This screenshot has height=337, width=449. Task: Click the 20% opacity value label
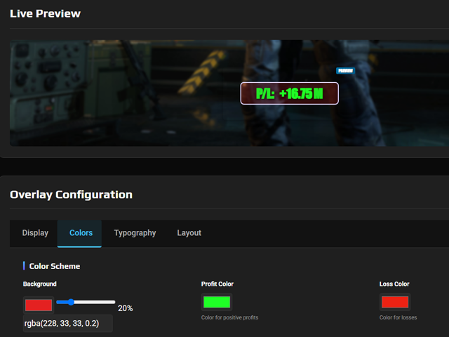(126, 308)
